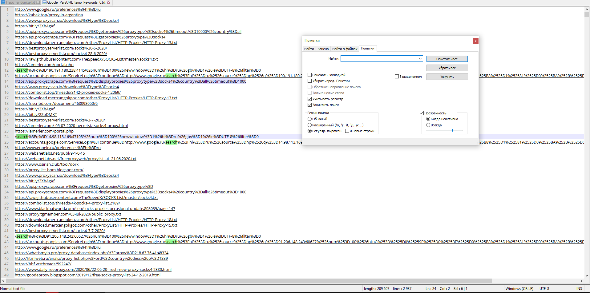The width and height of the screenshot is (590, 293).
Task: Close the Пометки dialog with X
Action: point(475,41)
